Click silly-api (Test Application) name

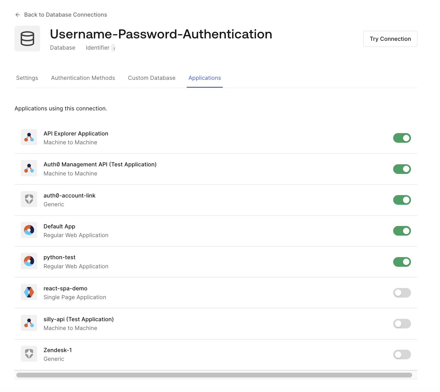79,319
